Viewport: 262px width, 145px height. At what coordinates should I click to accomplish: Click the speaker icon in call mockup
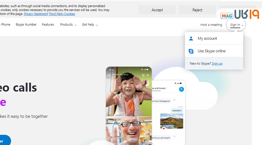coord(148,75)
